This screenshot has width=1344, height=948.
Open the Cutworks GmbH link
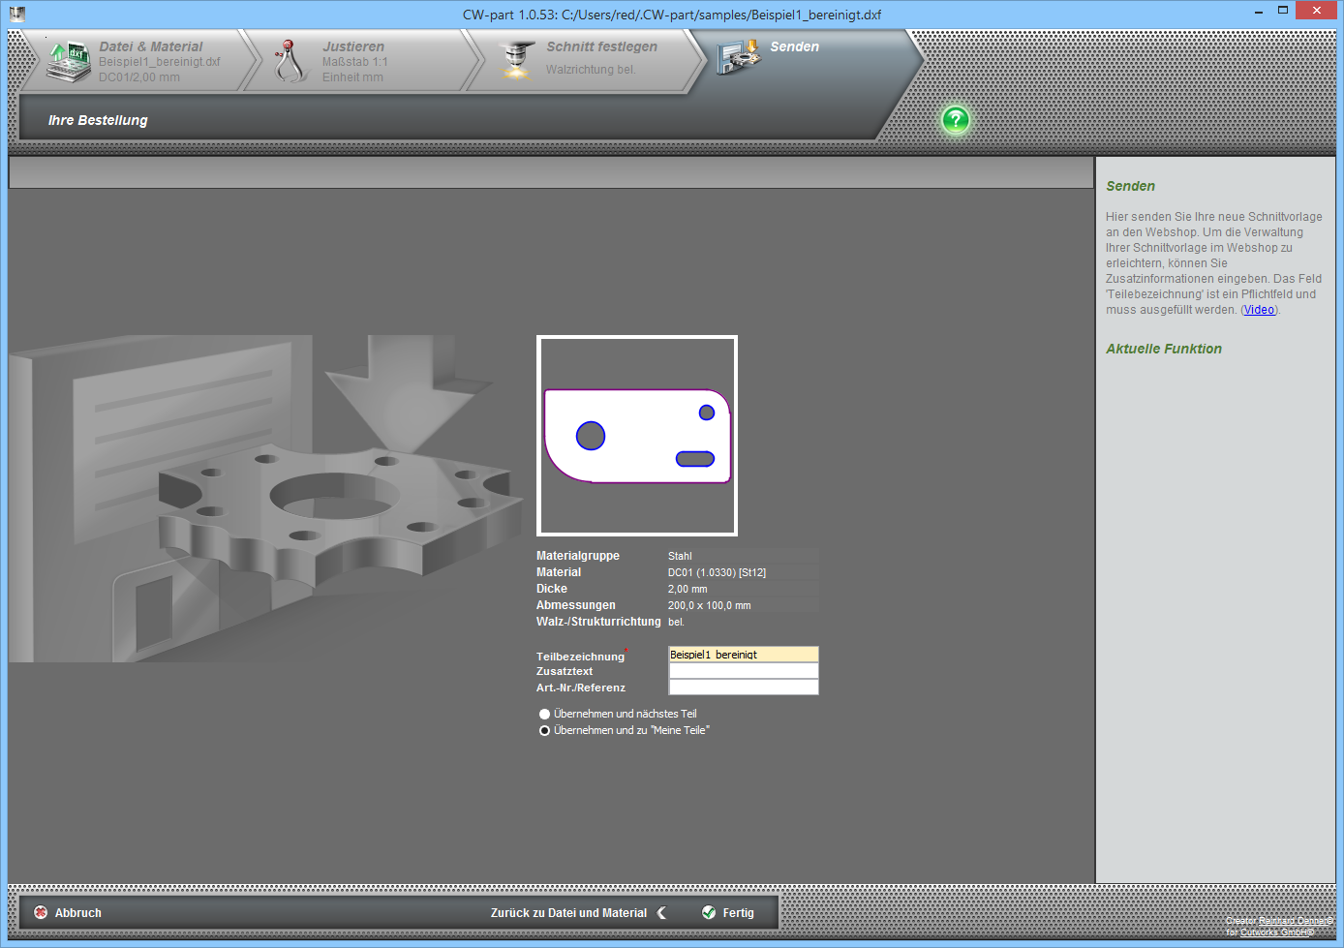(1276, 933)
